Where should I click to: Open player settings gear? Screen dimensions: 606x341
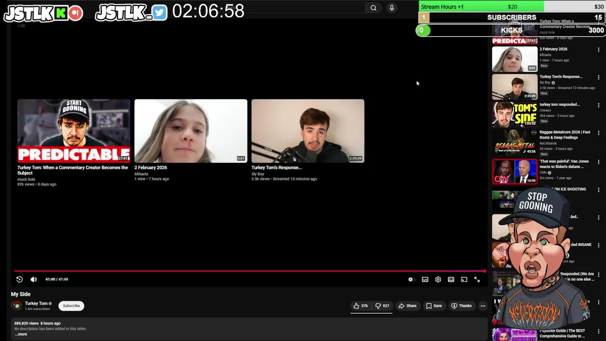point(438,279)
